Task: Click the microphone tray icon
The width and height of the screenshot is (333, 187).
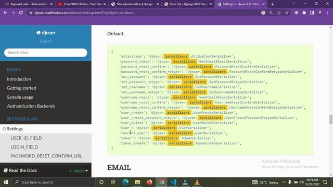Action: [290, 182]
